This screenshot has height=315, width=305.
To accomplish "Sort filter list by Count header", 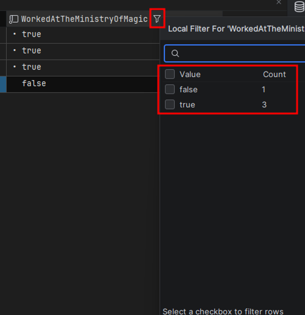I will 274,74.
